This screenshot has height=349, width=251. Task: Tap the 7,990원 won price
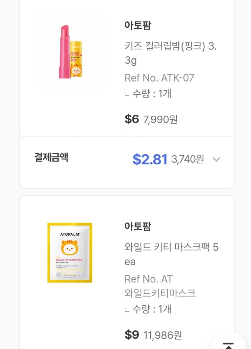point(160,119)
